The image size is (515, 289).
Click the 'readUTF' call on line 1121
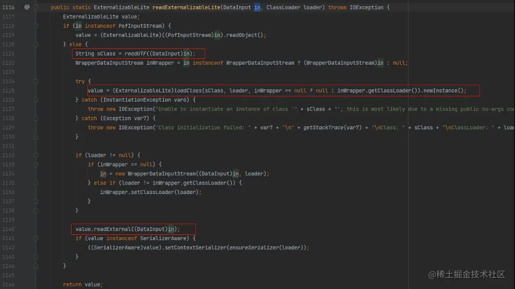(135, 54)
